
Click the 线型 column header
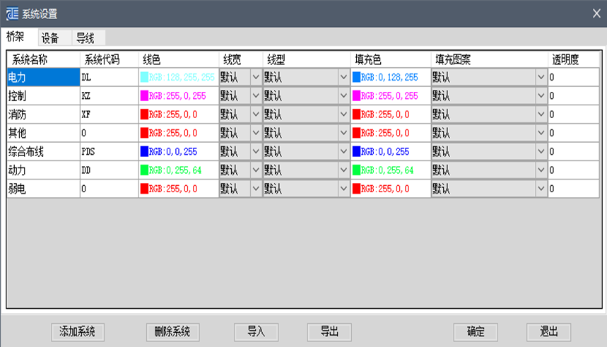(307, 59)
